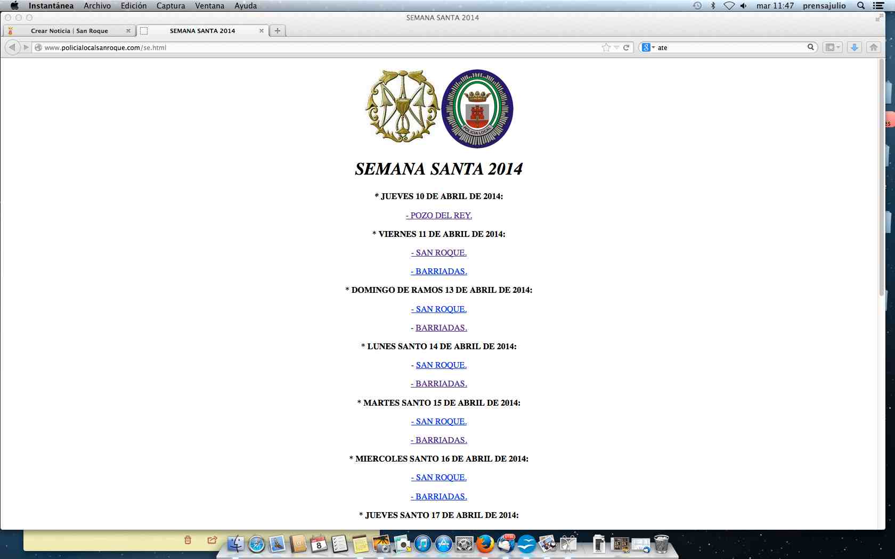Open the Edición menu
Image resolution: width=895 pixels, height=559 pixels.
(x=134, y=6)
